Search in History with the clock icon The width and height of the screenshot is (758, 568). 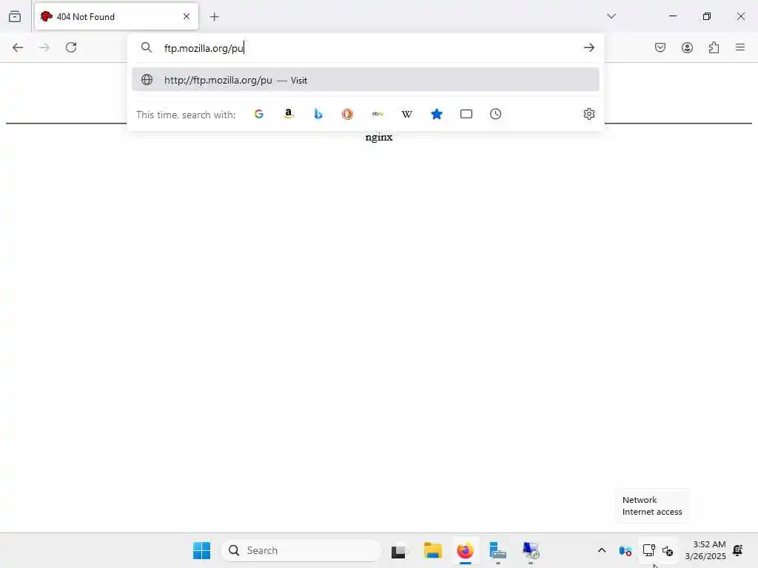[x=495, y=114]
